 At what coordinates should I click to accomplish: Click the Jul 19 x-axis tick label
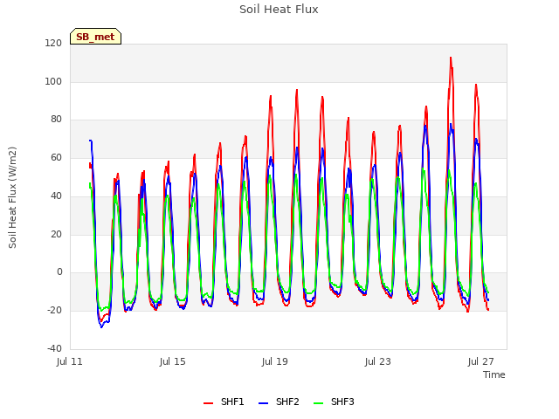click(x=275, y=361)
